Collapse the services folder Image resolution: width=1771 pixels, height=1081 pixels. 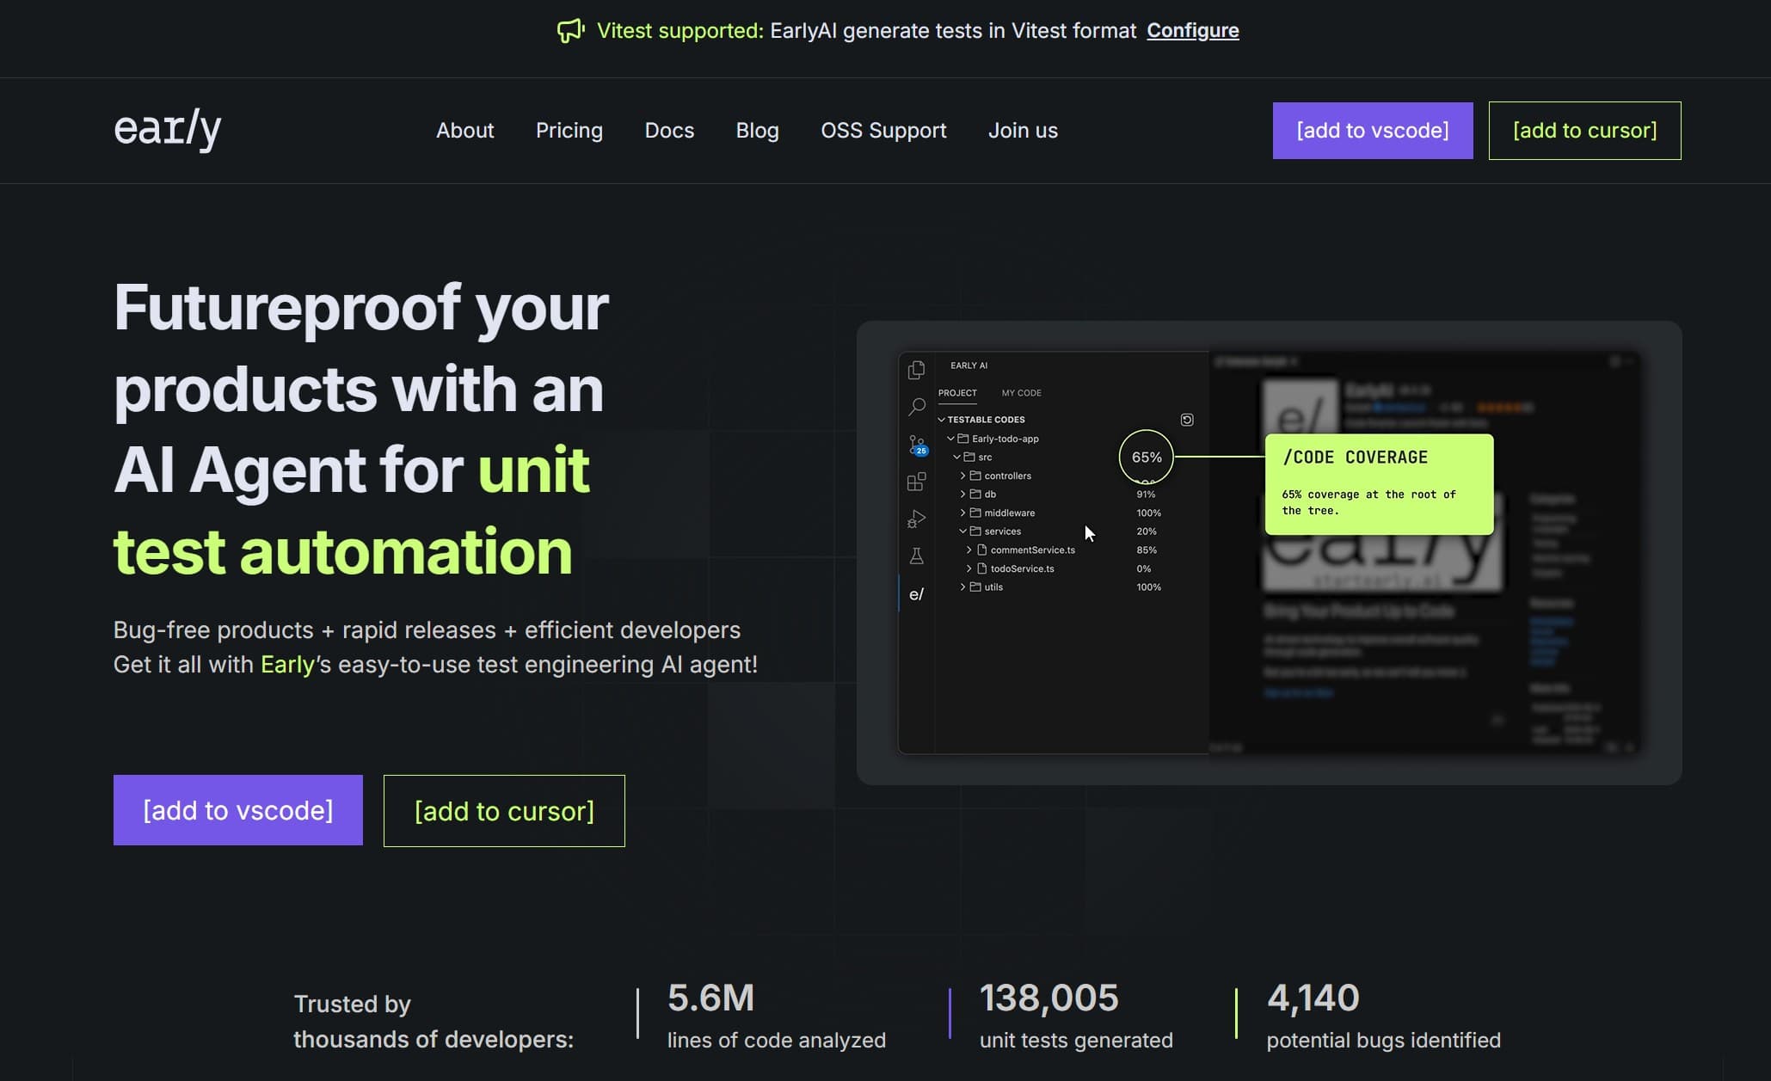(962, 531)
